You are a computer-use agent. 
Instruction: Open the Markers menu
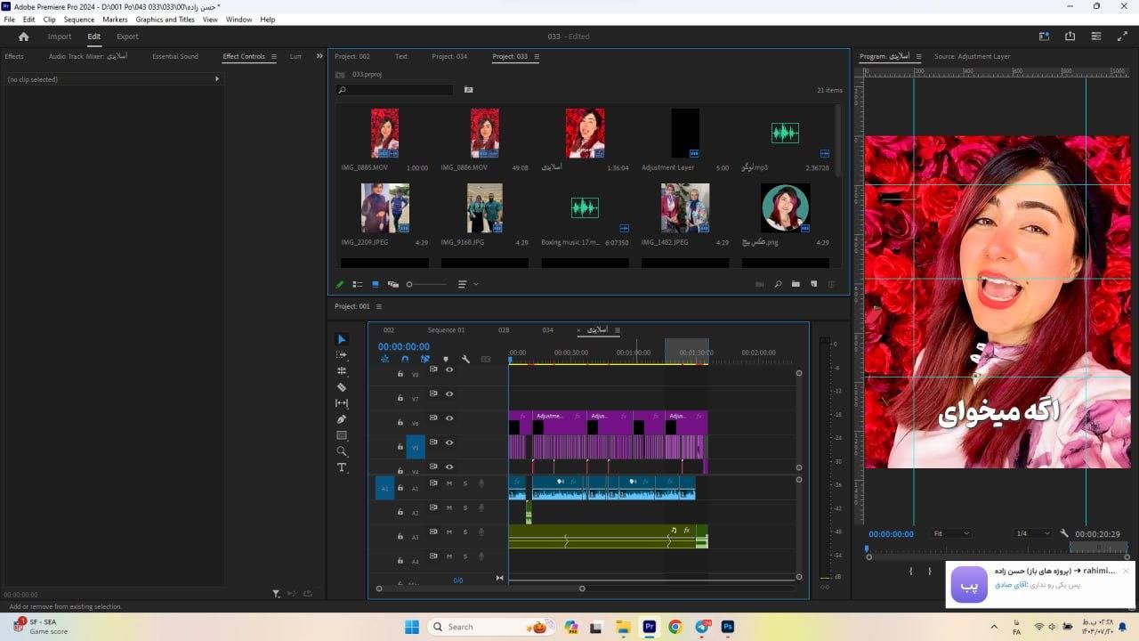(x=115, y=19)
